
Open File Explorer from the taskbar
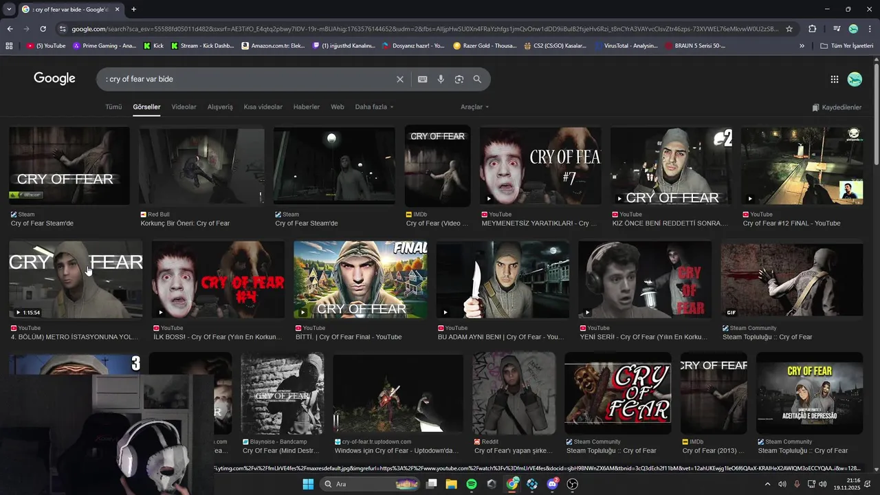tap(451, 484)
